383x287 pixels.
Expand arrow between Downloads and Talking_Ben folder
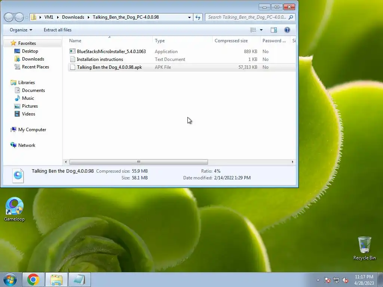[88, 17]
